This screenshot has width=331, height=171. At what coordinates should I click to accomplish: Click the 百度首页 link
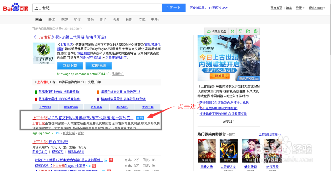coord(276,8)
